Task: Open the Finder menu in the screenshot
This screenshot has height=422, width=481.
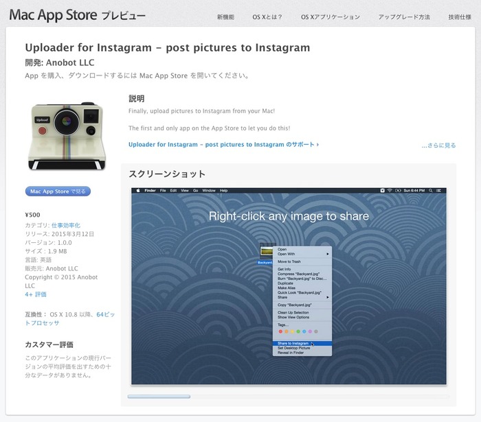Action: tap(150, 191)
